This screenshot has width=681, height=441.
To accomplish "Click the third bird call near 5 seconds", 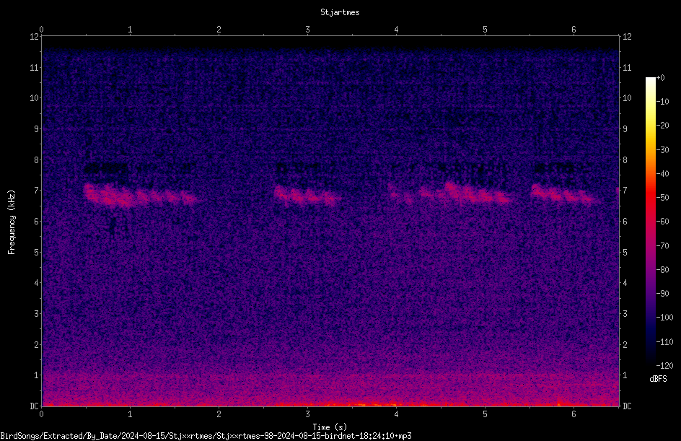I will (x=449, y=193).
